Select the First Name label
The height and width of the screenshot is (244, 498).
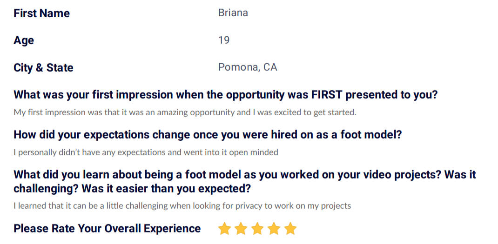[41, 13]
